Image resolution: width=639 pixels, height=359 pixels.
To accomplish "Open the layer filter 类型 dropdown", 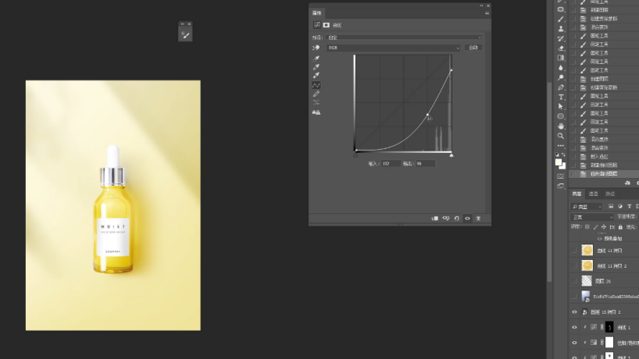I will (587, 207).
